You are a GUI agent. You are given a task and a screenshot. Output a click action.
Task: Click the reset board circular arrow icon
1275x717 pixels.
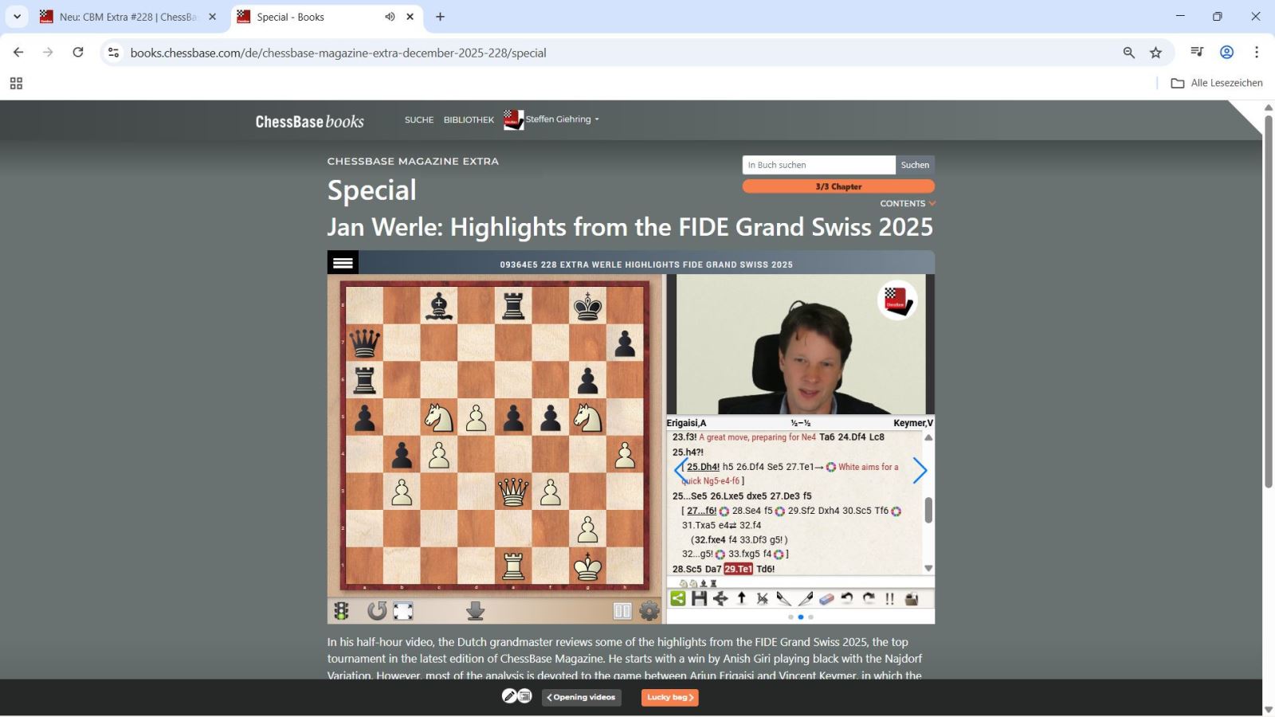pos(376,611)
